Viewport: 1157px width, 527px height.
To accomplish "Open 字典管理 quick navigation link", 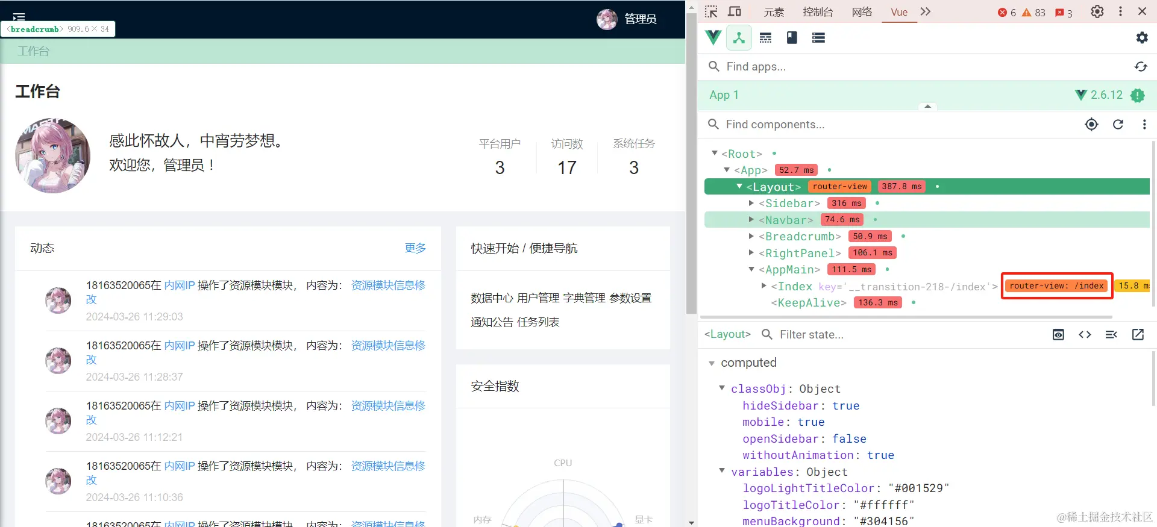I will (585, 298).
